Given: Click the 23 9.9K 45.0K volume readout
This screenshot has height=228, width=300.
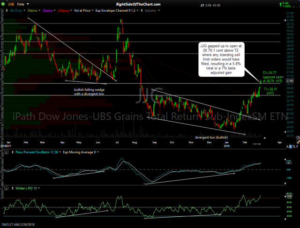Looking at the screenshot, I should (x=210, y=5).
